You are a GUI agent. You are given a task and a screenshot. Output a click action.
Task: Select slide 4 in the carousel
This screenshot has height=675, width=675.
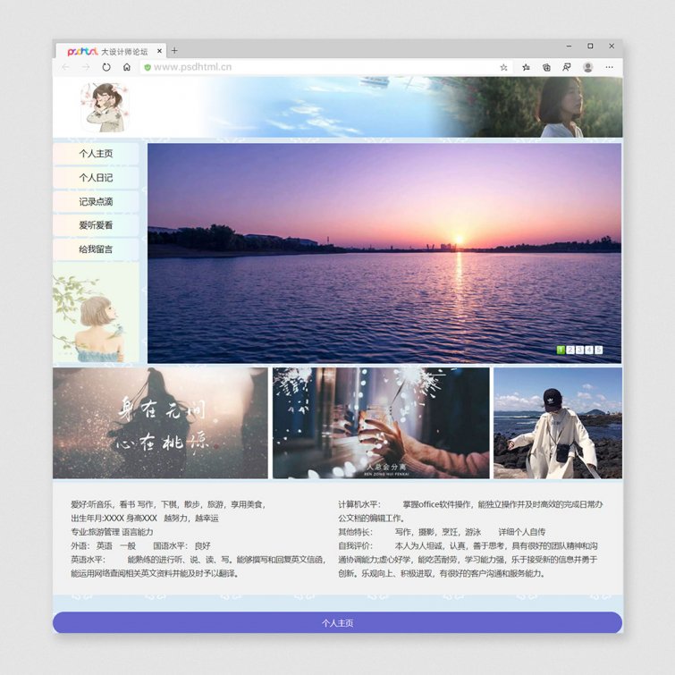pyautogui.click(x=589, y=350)
